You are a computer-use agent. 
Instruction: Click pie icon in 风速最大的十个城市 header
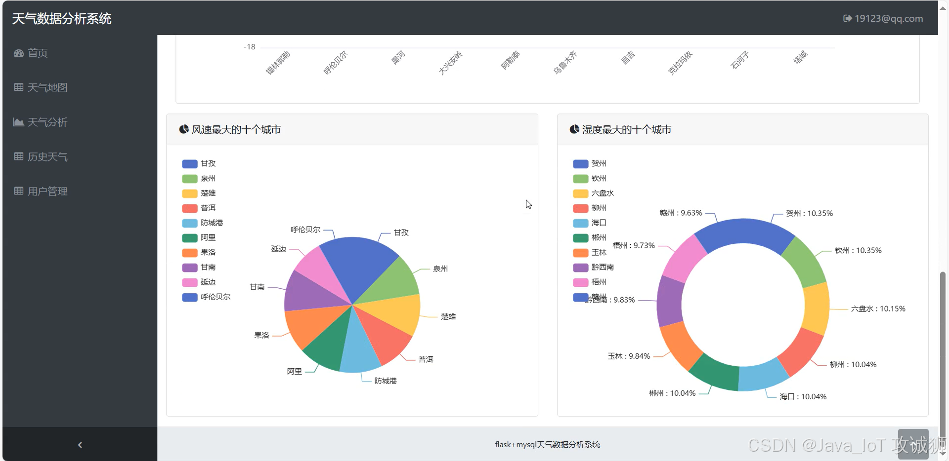184,129
